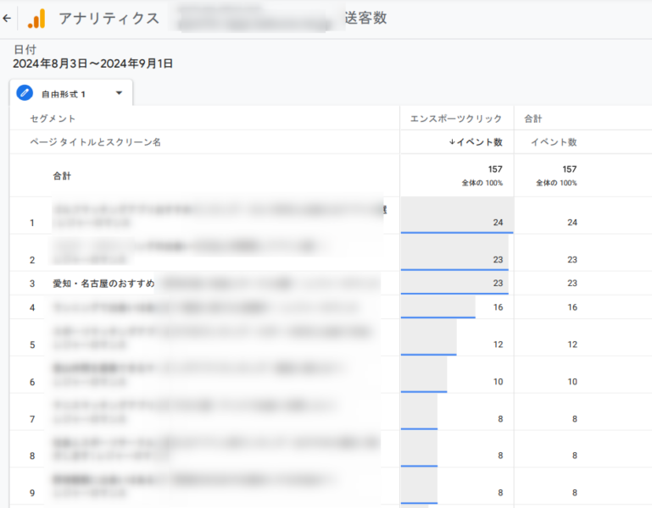Click the 合計 totals row label
Image resolution: width=652 pixels, height=508 pixels.
[x=62, y=176]
